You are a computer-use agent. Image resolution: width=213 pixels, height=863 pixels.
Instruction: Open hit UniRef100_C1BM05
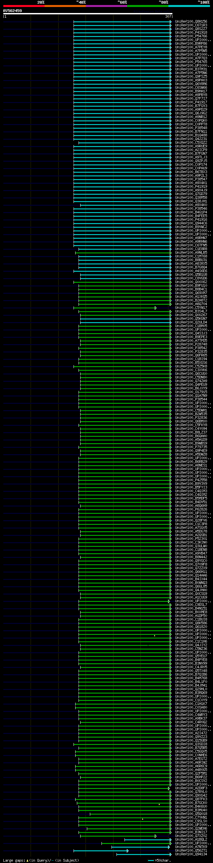pos(191,326)
